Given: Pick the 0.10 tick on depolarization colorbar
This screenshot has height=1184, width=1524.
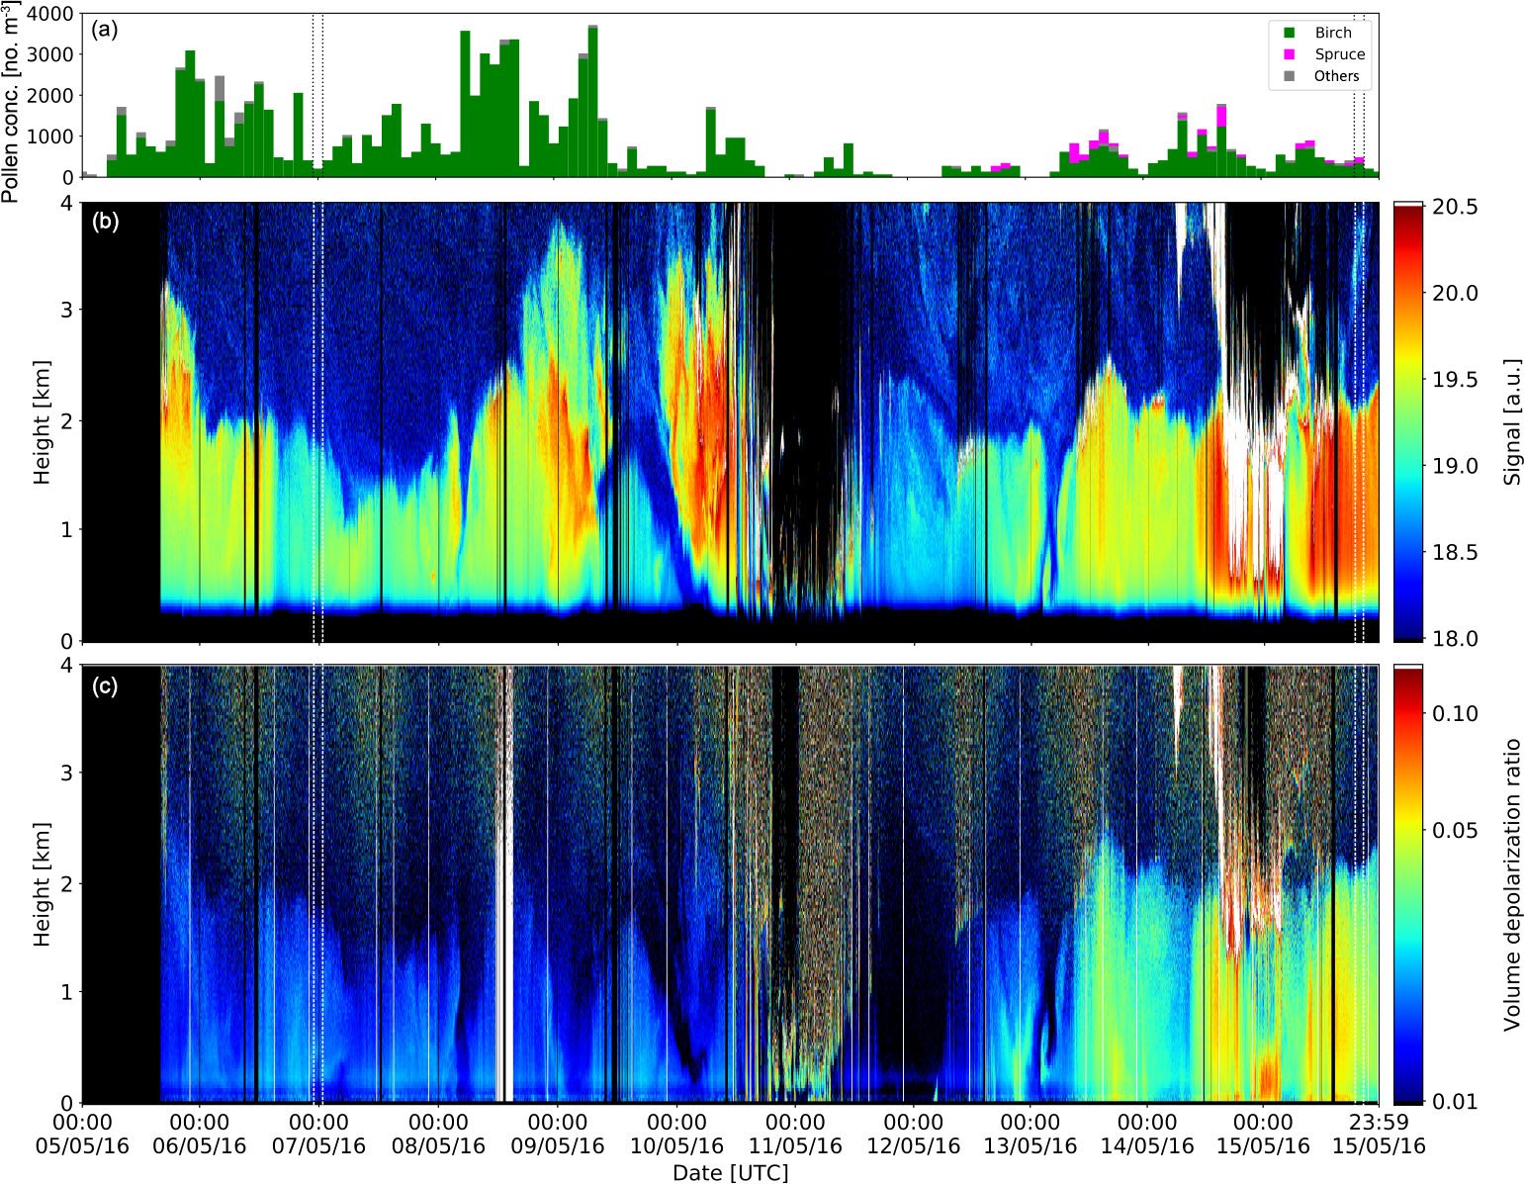Looking at the screenshot, I should 1455,713.
